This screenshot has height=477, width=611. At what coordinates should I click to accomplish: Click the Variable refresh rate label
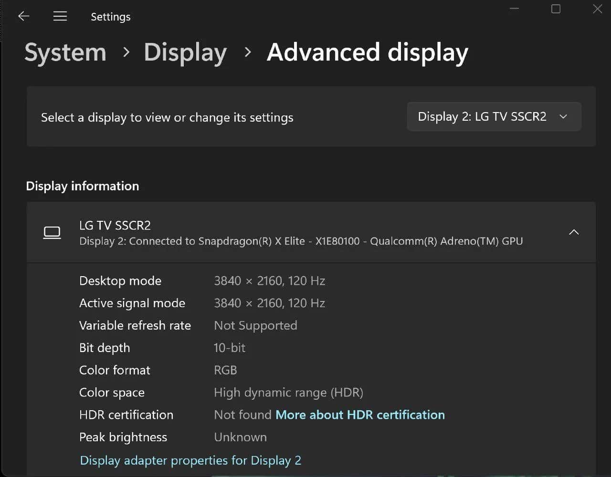coord(135,325)
